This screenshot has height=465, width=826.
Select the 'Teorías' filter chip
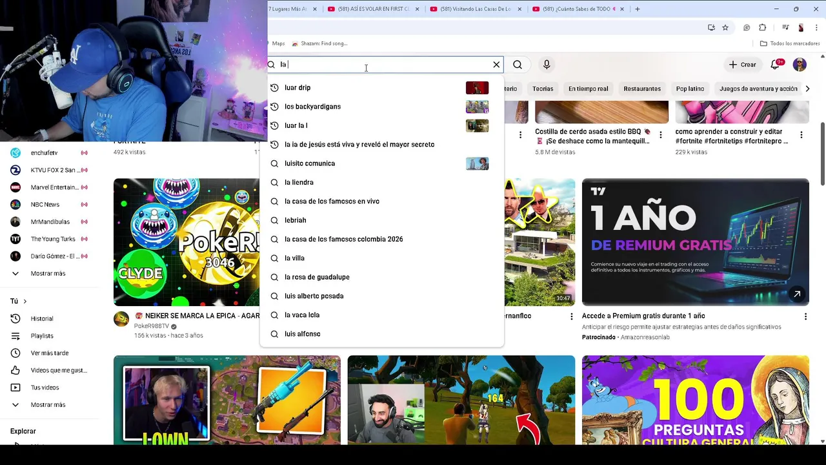click(543, 88)
